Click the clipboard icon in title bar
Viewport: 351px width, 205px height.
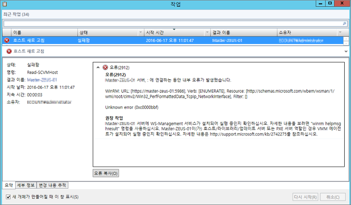(5, 4)
